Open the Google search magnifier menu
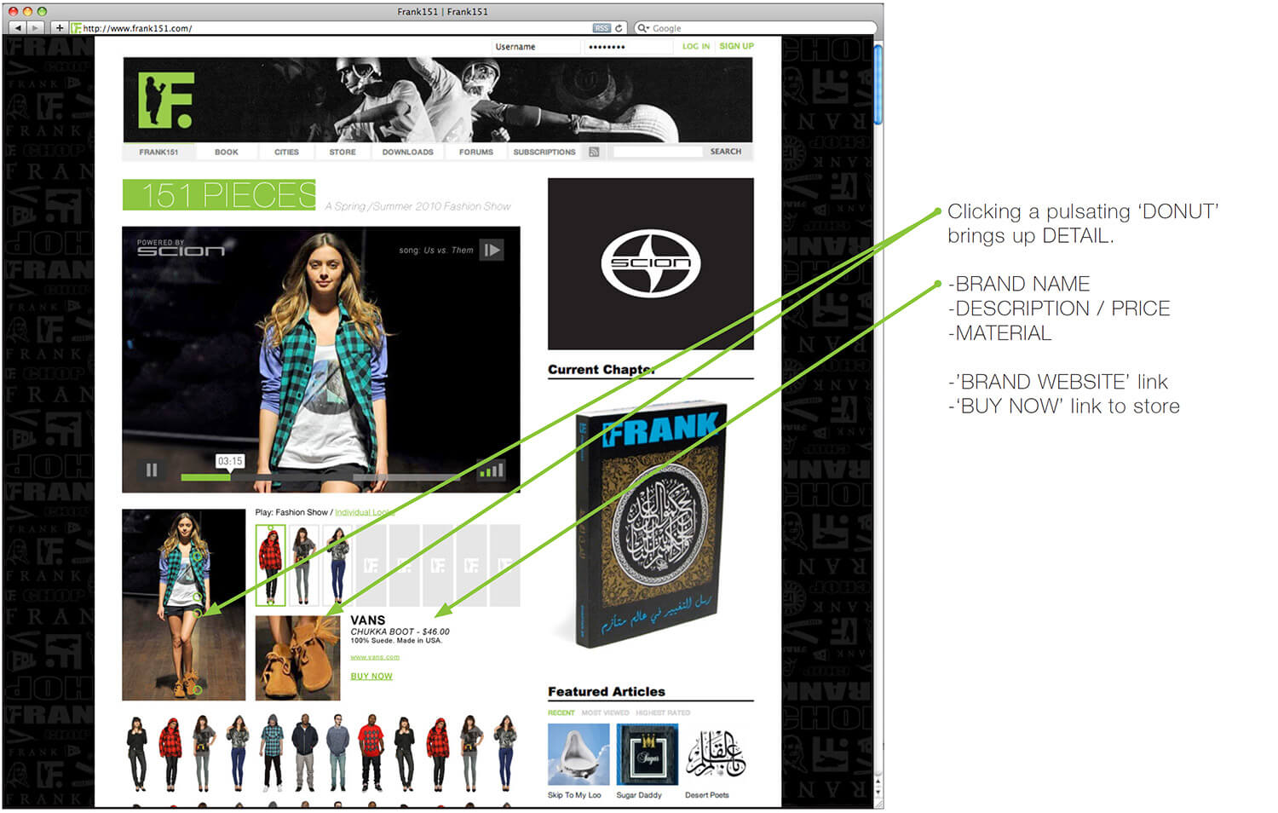Image resolution: width=1278 pixels, height=813 pixels. click(x=643, y=28)
